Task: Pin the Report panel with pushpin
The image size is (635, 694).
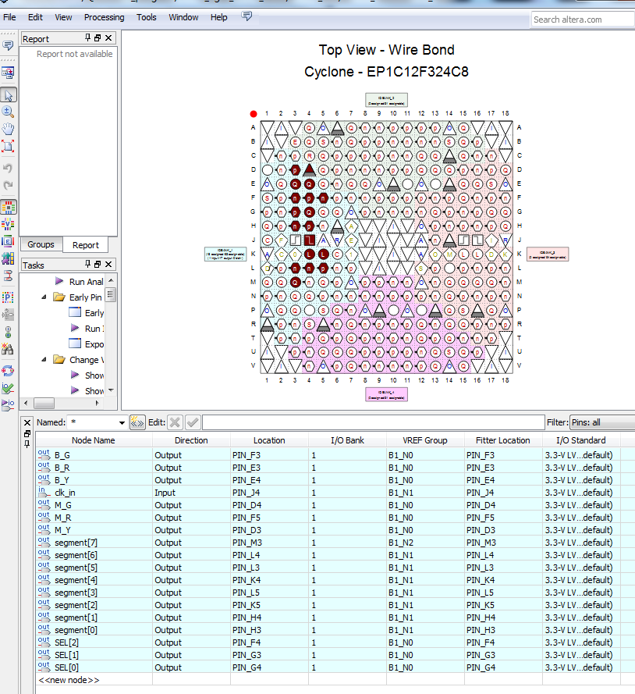Action: 87,37
